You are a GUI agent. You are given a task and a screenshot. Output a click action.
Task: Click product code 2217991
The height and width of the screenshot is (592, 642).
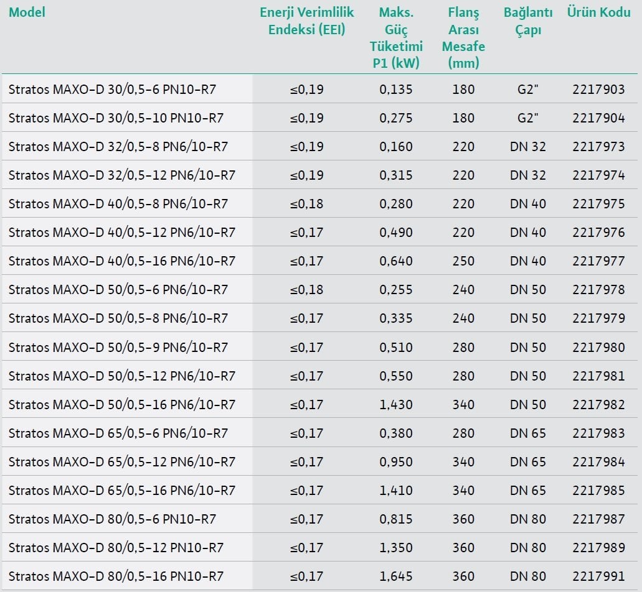[598, 576]
